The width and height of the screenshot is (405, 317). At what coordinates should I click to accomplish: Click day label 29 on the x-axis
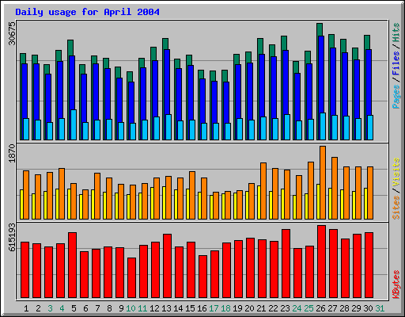tap(356, 308)
